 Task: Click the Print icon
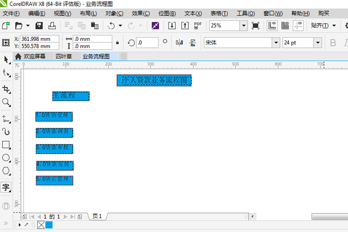(51, 25)
